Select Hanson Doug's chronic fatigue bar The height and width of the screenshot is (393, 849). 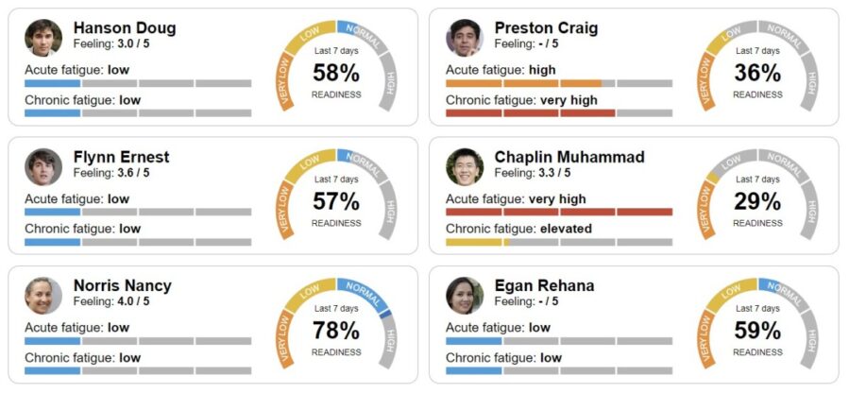(138, 113)
